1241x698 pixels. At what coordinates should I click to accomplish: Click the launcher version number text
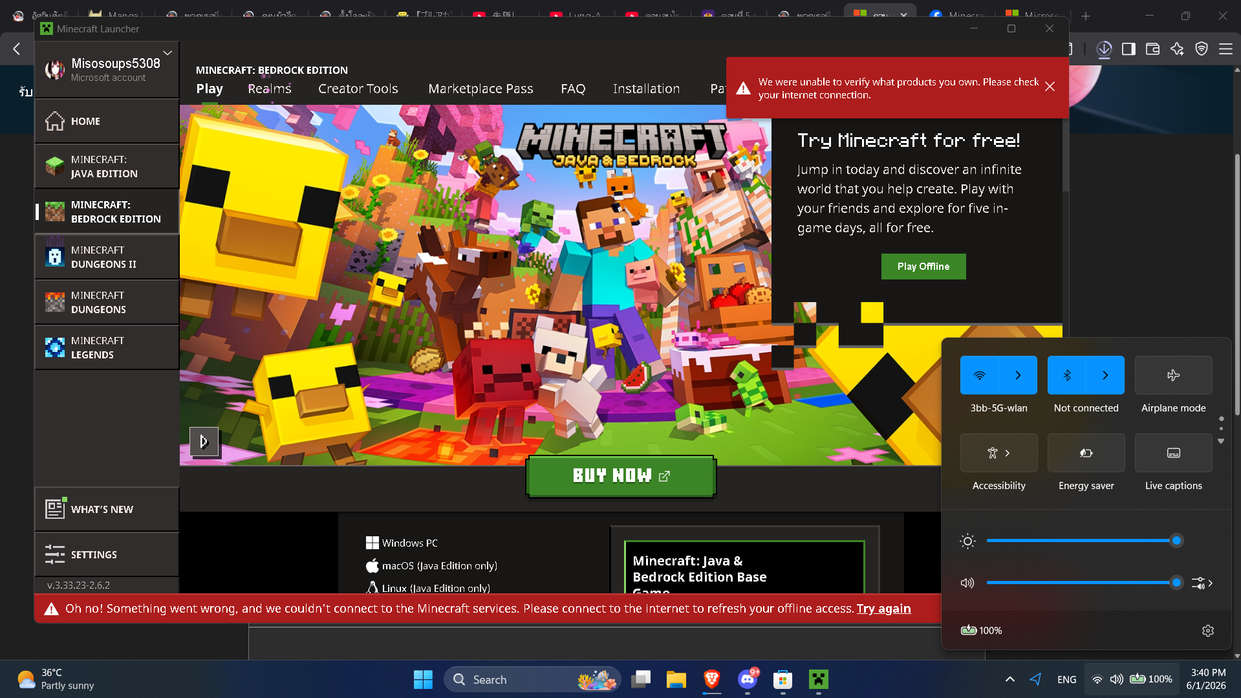(78, 585)
